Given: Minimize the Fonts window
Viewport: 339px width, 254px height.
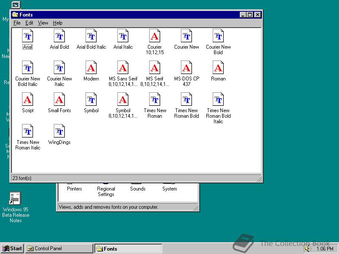Looking at the screenshot, I should [x=243, y=15].
